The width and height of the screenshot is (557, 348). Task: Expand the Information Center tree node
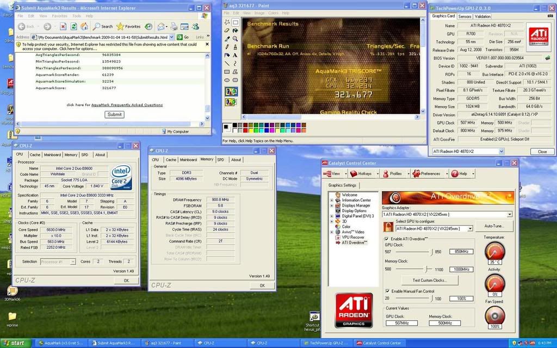[x=332, y=200]
